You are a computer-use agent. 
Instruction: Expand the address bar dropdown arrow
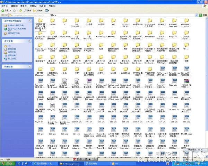[197, 15]
